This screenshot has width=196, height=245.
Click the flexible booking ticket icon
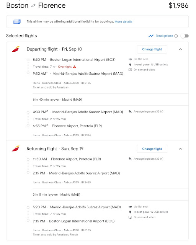click(17, 21)
